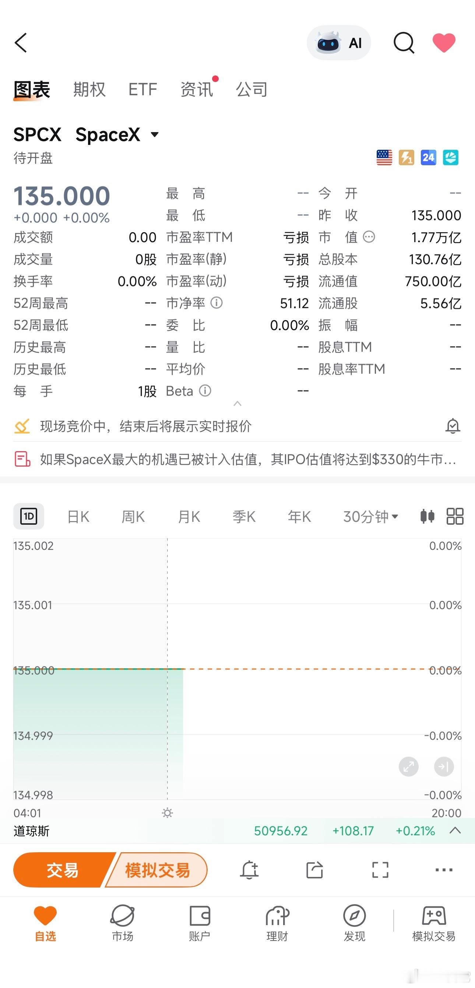Tap the 51.12 price-to-book value

coord(294,303)
